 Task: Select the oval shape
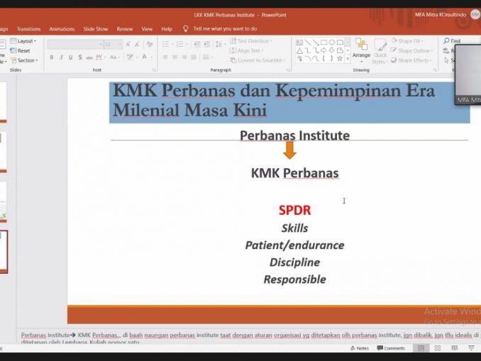coord(331,43)
